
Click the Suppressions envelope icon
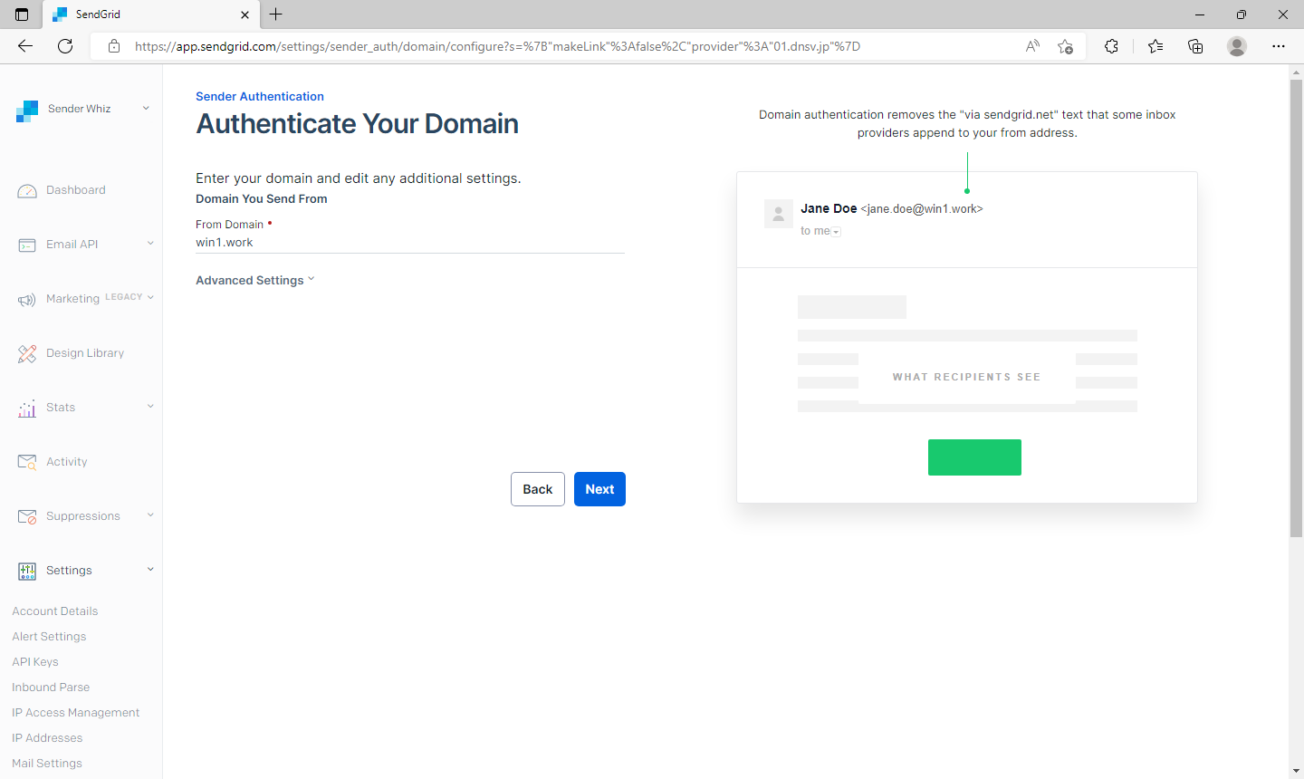(x=27, y=516)
